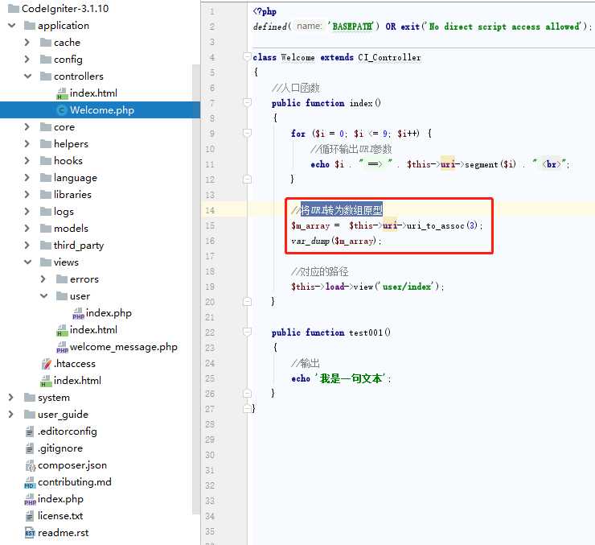This screenshot has height=545, width=595.
Task: Select root index.php file name
Action: 61,499
